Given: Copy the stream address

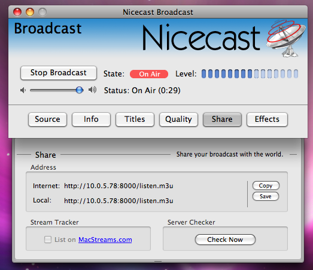Looking at the screenshot, I should 266,186.
